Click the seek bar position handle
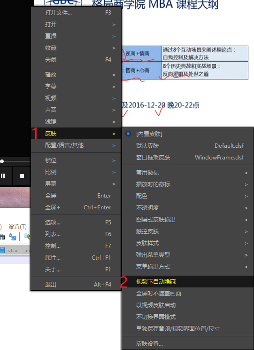The image size is (254, 350). (x=2, y=161)
